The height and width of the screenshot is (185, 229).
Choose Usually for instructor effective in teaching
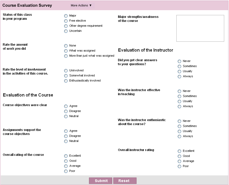click(x=180, y=102)
